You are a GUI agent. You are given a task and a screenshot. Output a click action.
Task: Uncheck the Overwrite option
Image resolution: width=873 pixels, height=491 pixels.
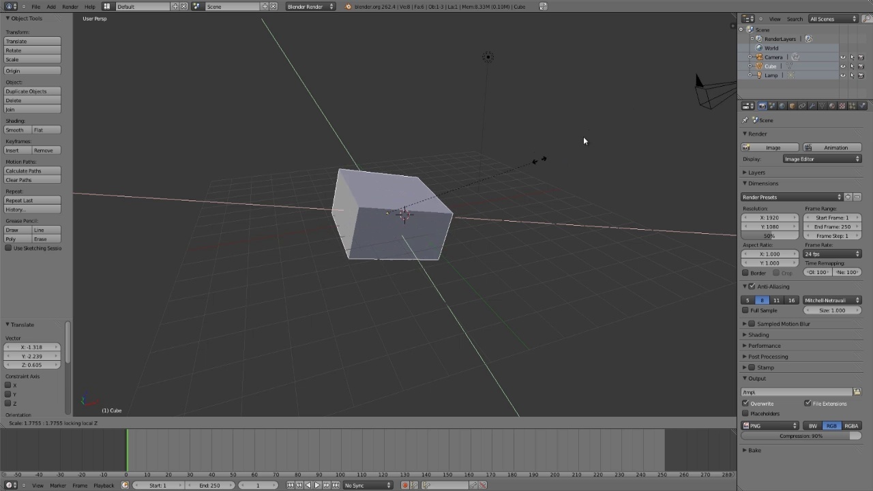point(745,403)
